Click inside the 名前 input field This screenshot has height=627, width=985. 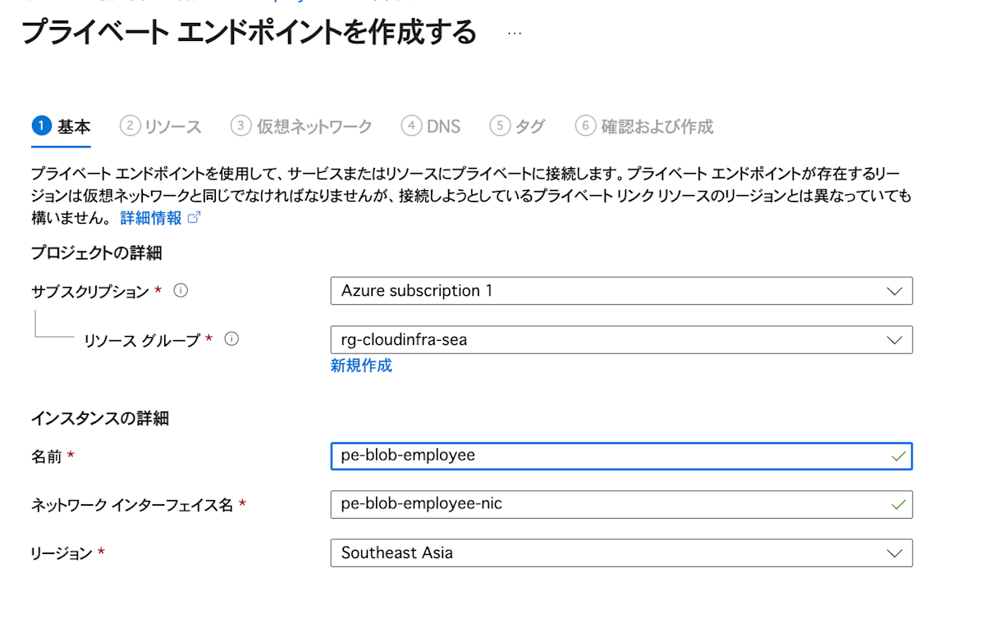(x=575, y=456)
